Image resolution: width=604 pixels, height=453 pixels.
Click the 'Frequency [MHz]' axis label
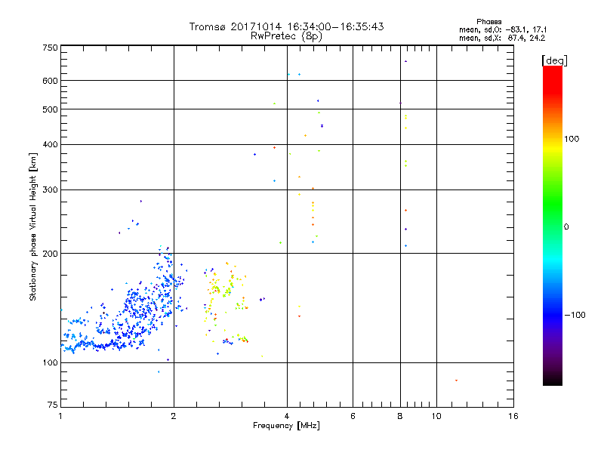click(x=286, y=426)
